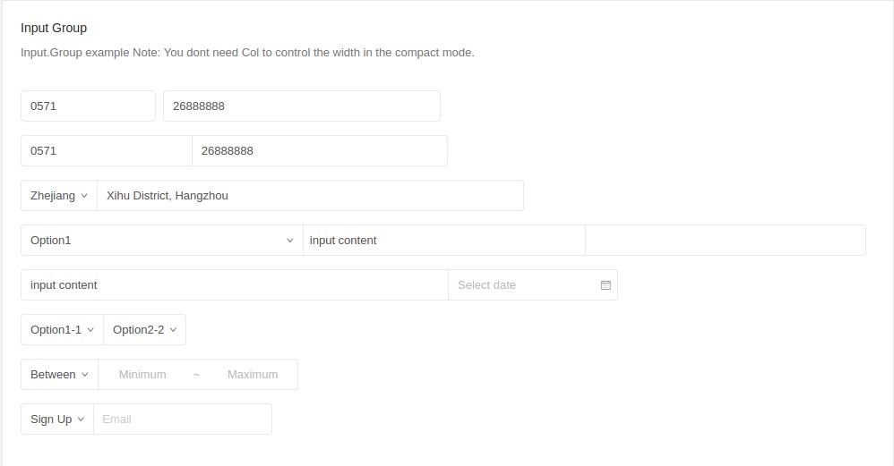
Task: Click the first row 0571 area code field
Action: point(88,106)
